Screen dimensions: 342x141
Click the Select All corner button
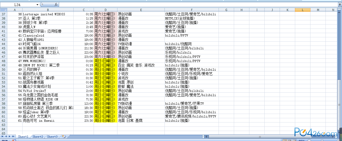click(x=4, y=10)
